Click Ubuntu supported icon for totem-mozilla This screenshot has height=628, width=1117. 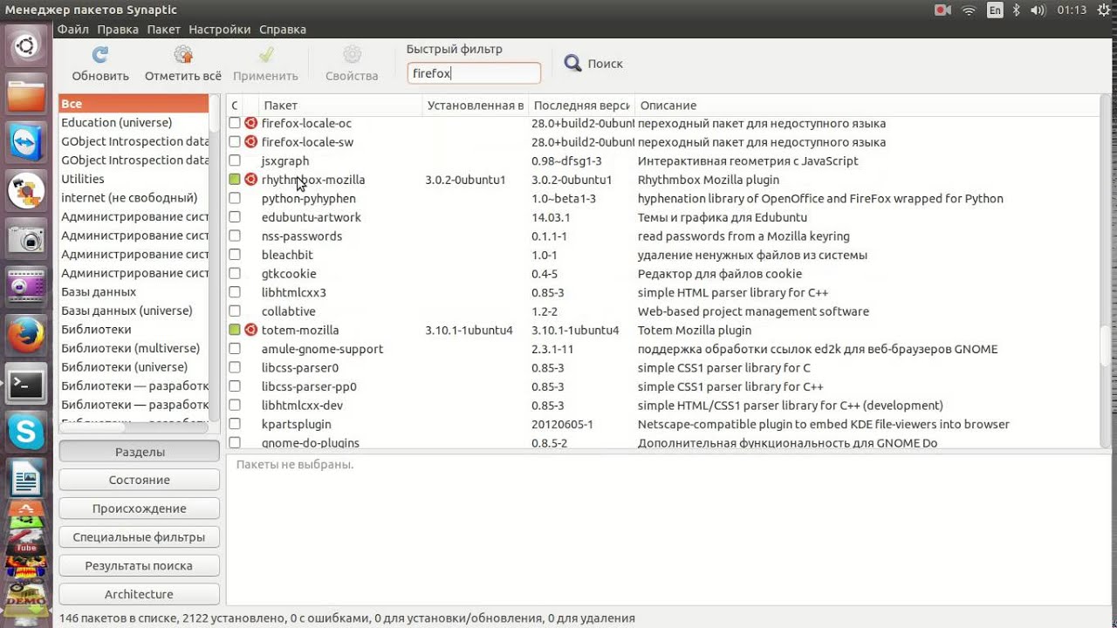[250, 330]
